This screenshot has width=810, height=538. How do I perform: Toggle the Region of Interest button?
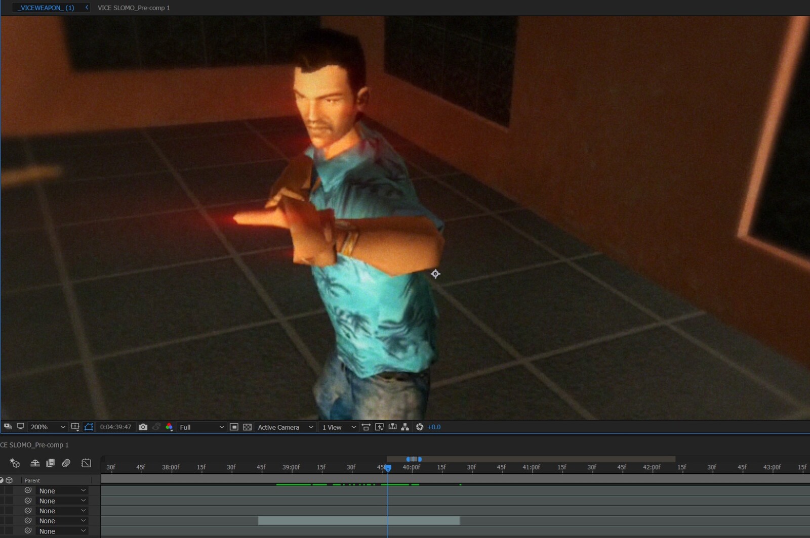pyautogui.click(x=234, y=427)
